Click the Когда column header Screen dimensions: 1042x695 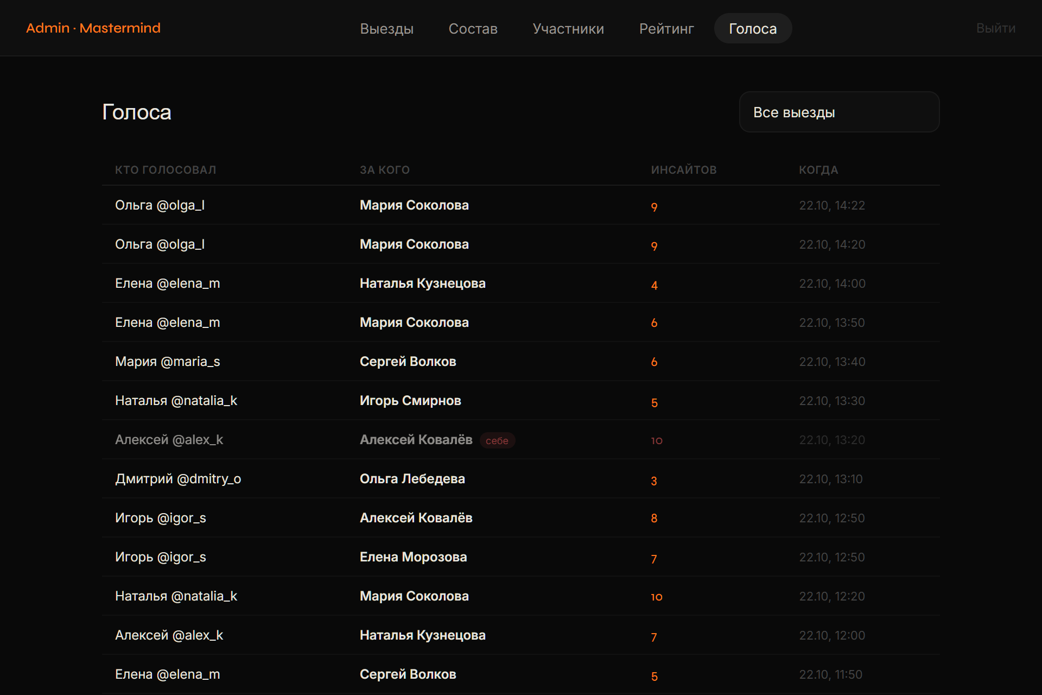(818, 170)
